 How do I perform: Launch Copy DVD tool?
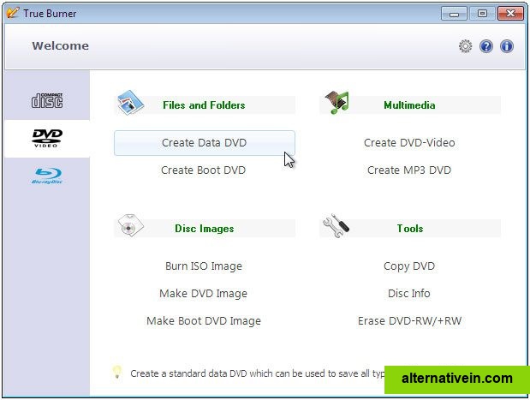(409, 266)
